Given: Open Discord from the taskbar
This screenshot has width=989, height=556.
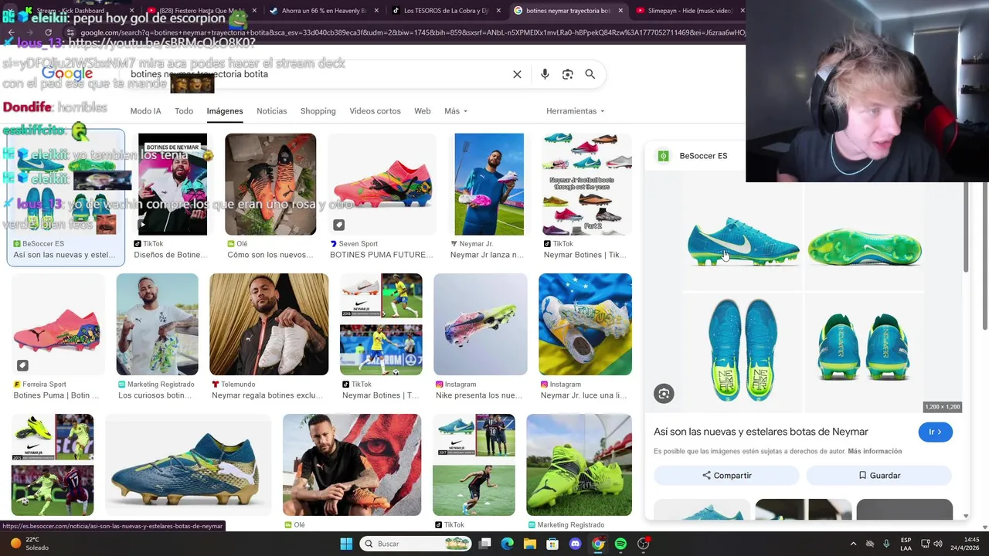Looking at the screenshot, I should (575, 544).
